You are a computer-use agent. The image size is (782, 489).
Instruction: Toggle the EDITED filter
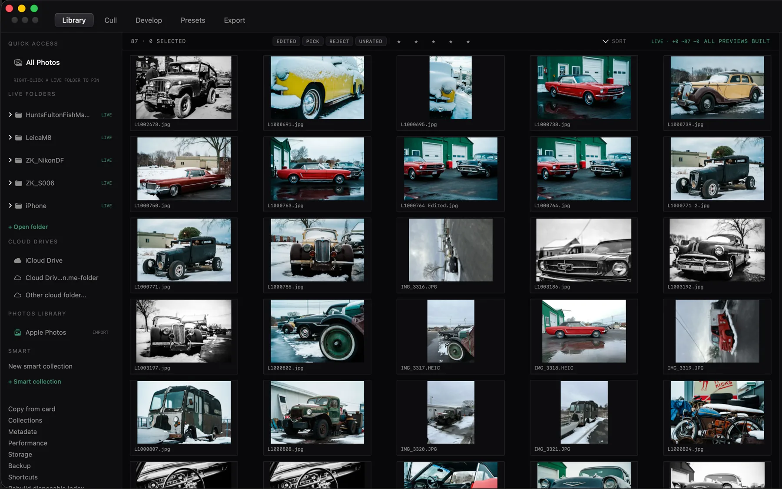pyautogui.click(x=286, y=41)
